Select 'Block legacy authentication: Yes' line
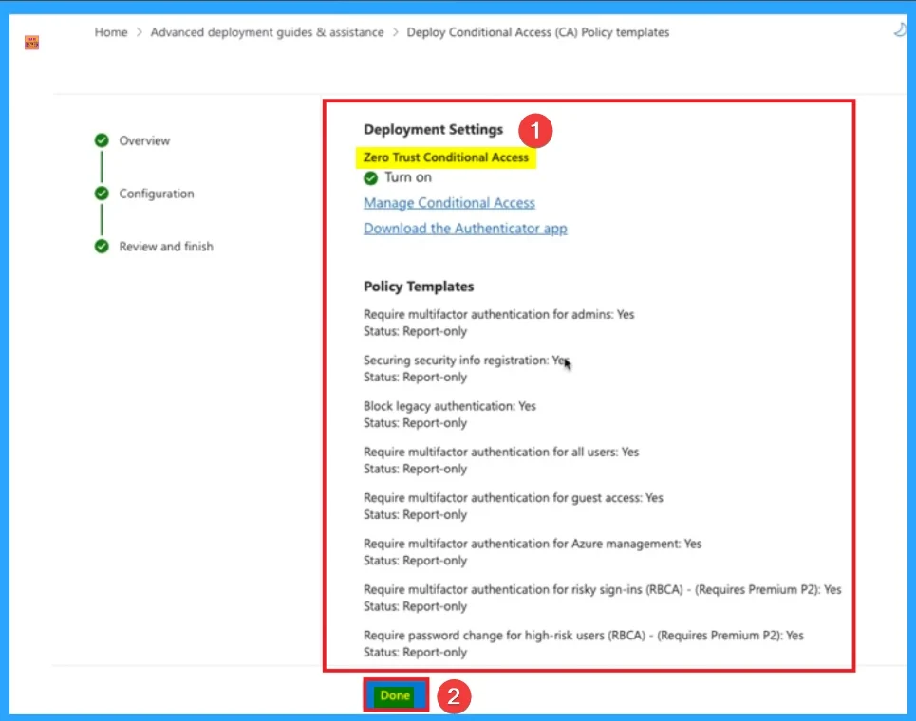 tap(450, 406)
